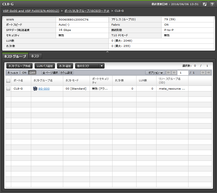Select the ホストグループ tab

pyautogui.click(x=15, y=56)
